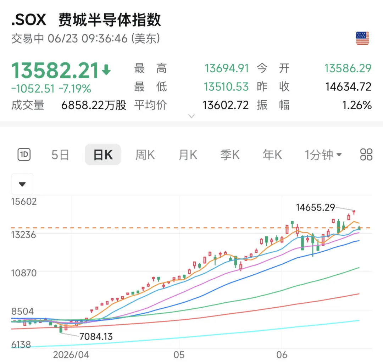Expand the chart indicator dropdown triangle

click(22, 184)
